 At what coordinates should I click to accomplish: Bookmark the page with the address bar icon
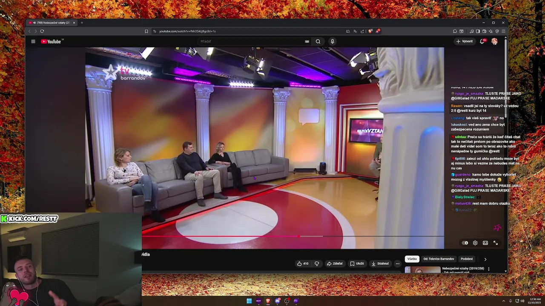pyautogui.click(x=146, y=31)
